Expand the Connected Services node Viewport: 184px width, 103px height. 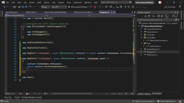(x=141, y=29)
